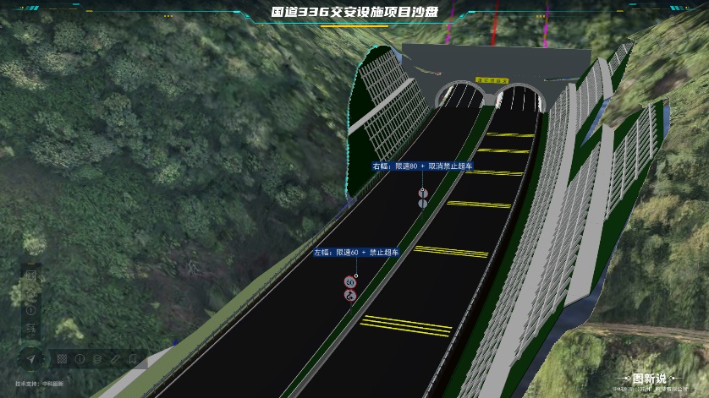Click the right-lane speed limit 80 sign
The width and height of the screenshot is (709, 398).
[423, 194]
